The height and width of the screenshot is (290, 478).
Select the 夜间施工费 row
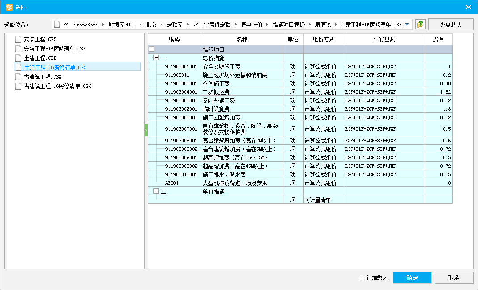click(300, 83)
